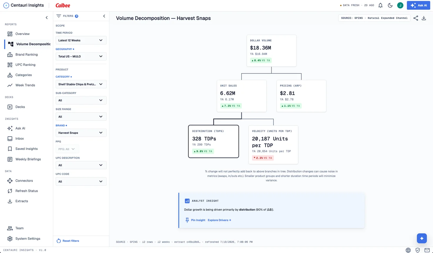Image resolution: width=433 pixels, height=253 pixels.
Task: Open the Time Period dropdown
Action: coord(81,40)
